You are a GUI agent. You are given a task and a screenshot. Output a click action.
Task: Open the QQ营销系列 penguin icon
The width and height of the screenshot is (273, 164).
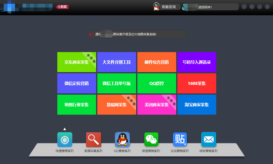tap(122, 139)
